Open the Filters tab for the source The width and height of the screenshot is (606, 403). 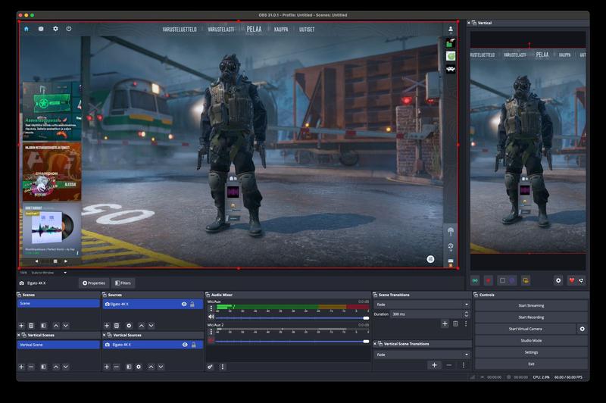tap(123, 283)
